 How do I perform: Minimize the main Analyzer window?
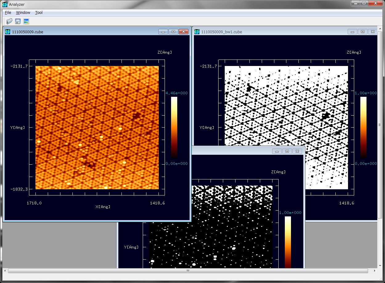[355, 3]
